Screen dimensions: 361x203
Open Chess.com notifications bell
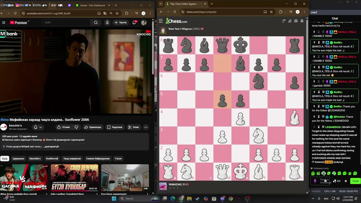(302, 21)
